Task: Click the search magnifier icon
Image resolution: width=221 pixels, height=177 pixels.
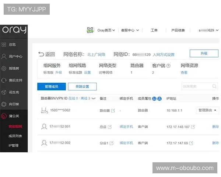Action: coord(214,86)
